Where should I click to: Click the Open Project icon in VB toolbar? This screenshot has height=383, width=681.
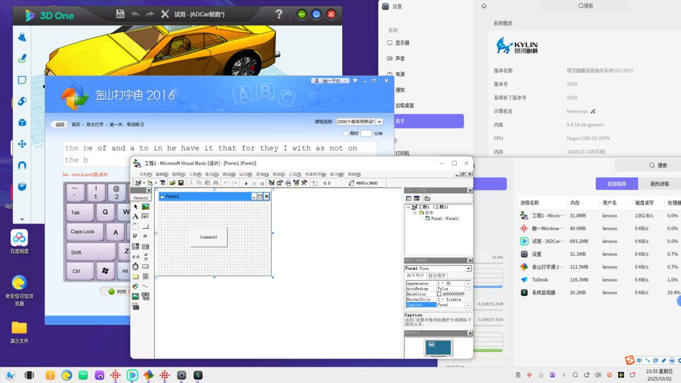click(173, 183)
